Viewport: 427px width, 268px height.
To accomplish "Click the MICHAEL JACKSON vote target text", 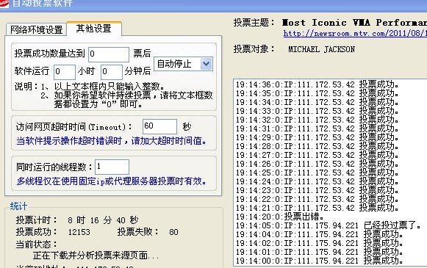I will [322, 49].
